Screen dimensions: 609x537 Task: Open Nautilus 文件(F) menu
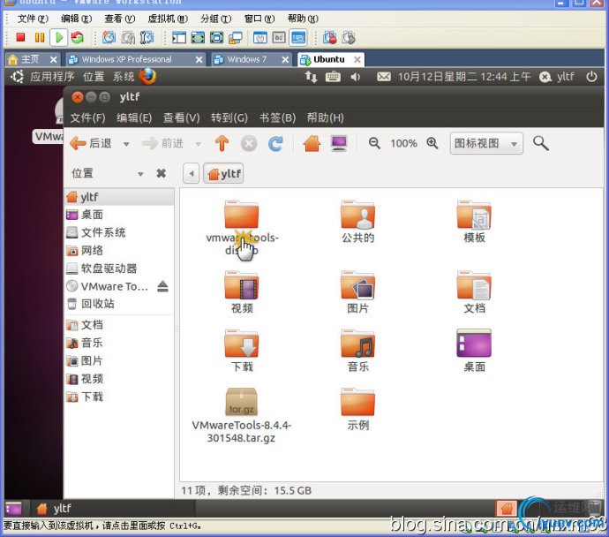87,117
